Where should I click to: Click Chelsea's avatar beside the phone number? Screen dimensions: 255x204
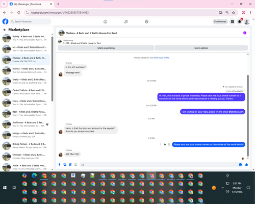tap(61, 155)
